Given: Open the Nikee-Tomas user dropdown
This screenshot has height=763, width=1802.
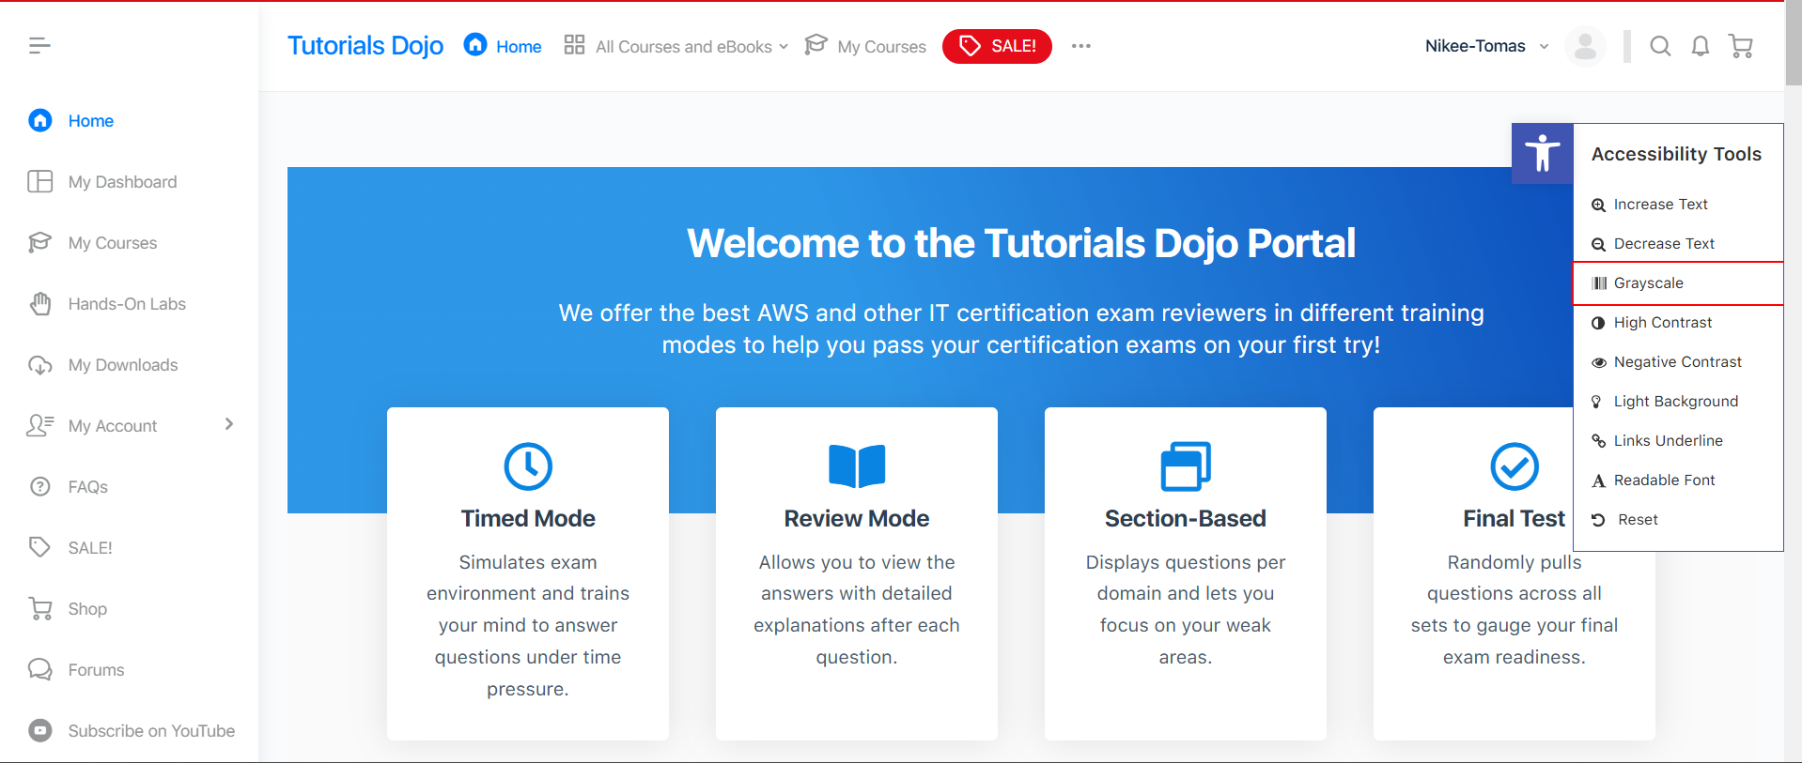Looking at the screenshot, I should [1485, 46].
